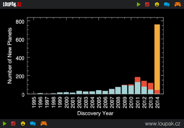Click the red segment of the 2011 bar

pyautogui.click(x=137, y=79)
